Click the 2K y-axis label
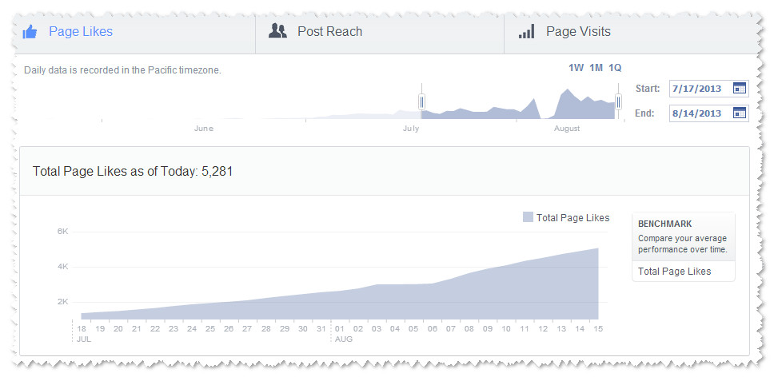Viewport: 774px width, 377px height. click(62, 302)
